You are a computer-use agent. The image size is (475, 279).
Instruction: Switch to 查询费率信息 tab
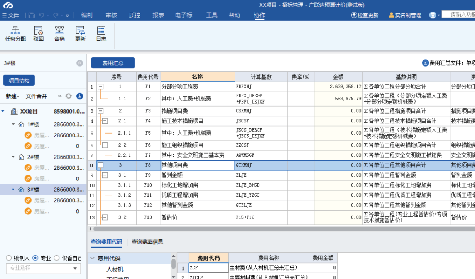147,242
